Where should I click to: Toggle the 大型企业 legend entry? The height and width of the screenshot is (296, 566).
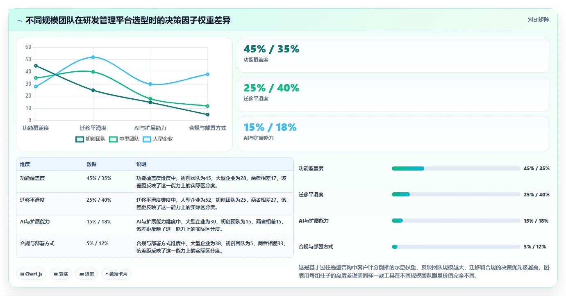[158, 139]
